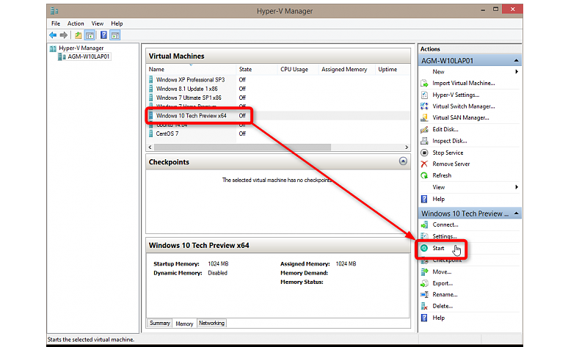This screenshot has width=568, height=347.
Task: Click the Forward arrow toolbar icon
Action: click(x=64, y=35)
